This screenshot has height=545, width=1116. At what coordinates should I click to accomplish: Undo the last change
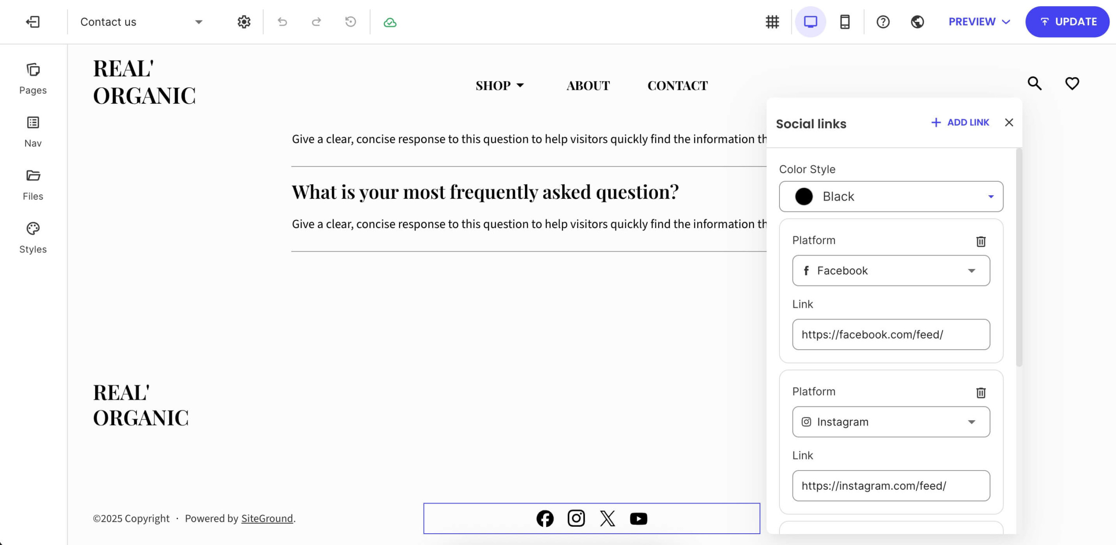pos(282,22)
